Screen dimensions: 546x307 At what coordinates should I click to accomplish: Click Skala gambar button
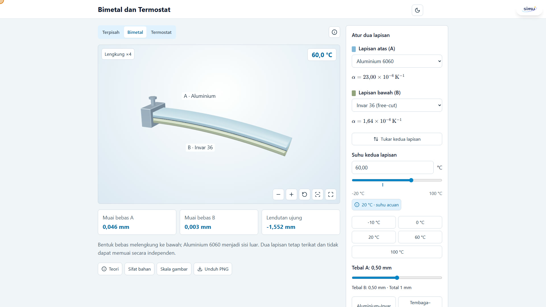[x=174, y=269]
